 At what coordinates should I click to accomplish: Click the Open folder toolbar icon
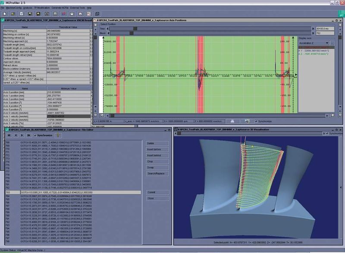(13, 14)
